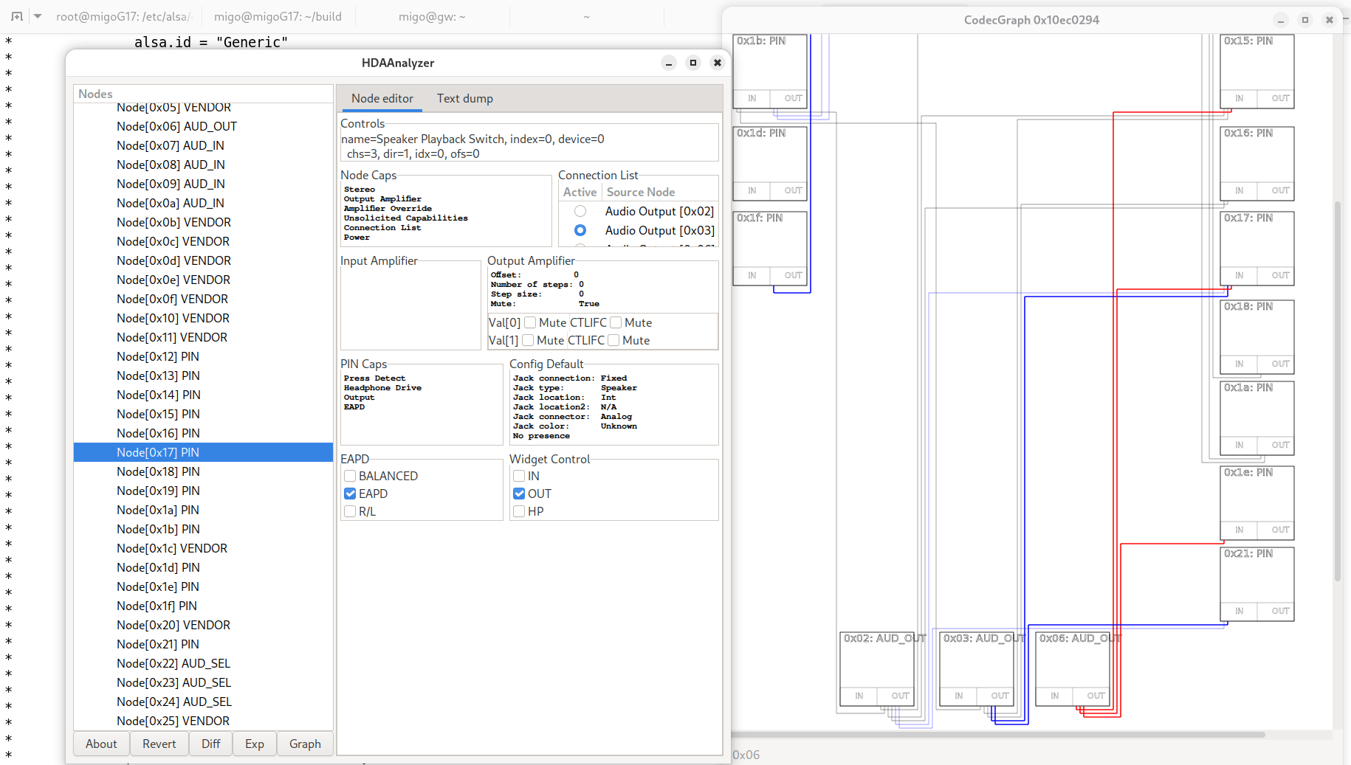Switch to the Text dump tab
Image resolution: width=1351 pixels, height=765 pixels.
pos(464,99)
